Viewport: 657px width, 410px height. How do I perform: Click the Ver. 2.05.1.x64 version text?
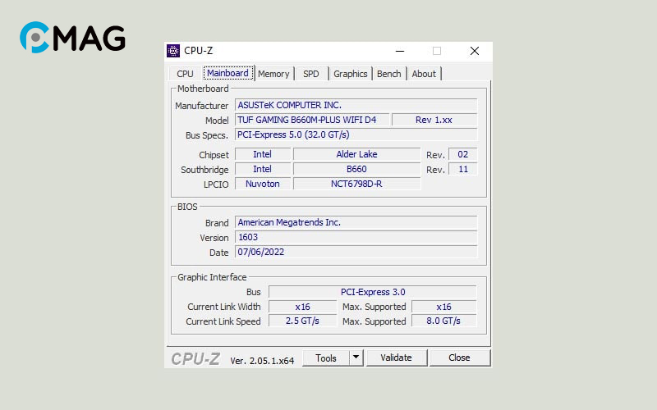click(x=262, y=361)
